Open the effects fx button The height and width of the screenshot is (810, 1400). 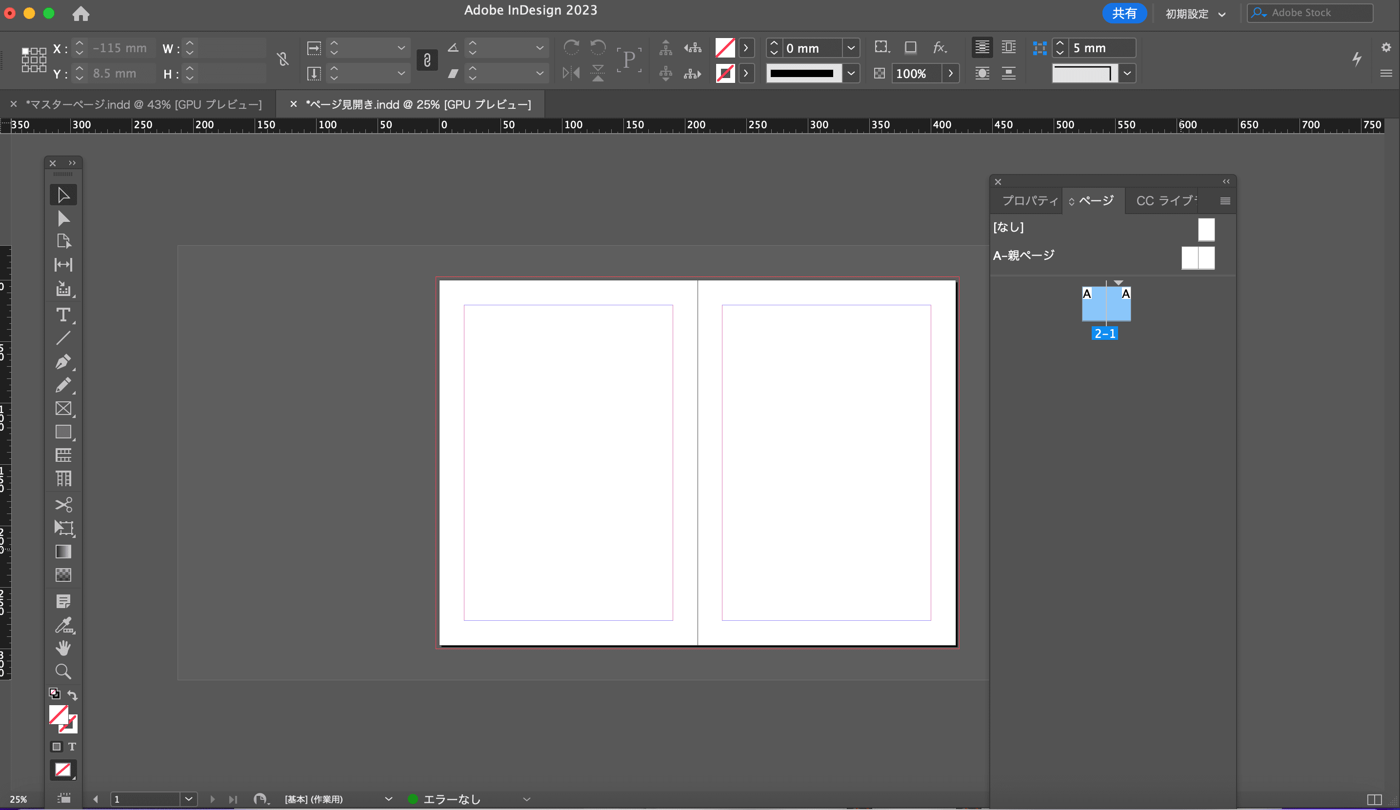tap(939, 48)
